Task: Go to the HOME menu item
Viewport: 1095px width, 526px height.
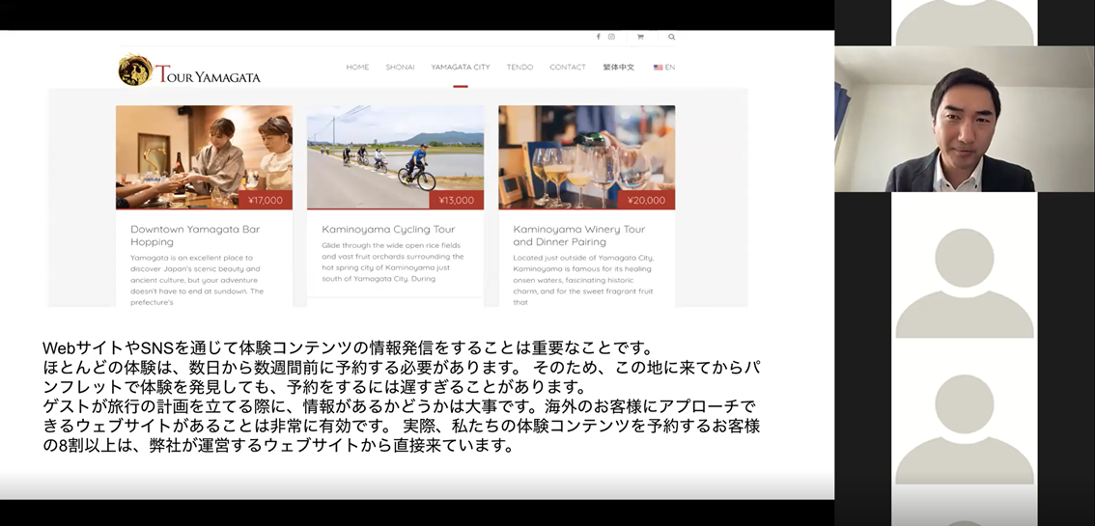Action: 357,67
